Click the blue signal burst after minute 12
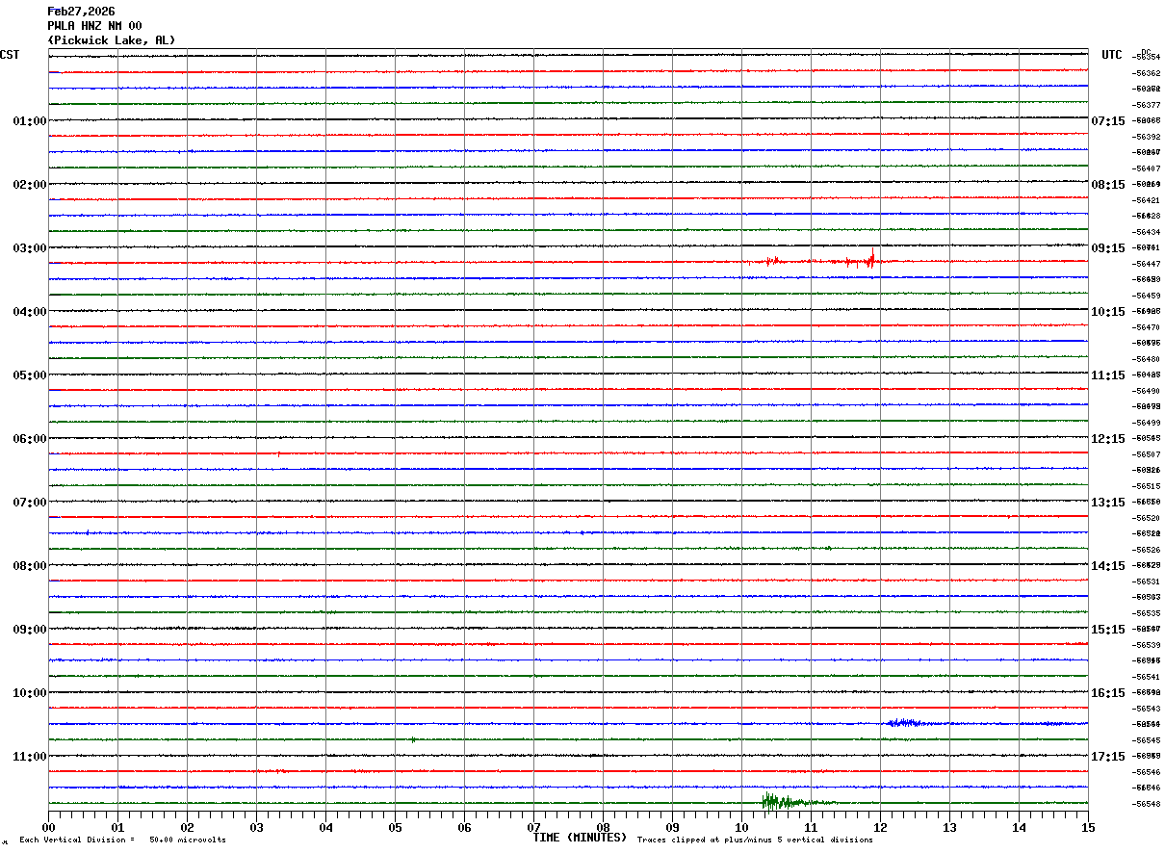This screenshot has height=853, width=1165. 905,722
